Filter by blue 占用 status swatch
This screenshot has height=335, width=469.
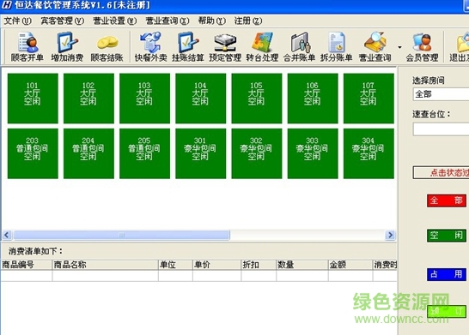coord(447,274)
